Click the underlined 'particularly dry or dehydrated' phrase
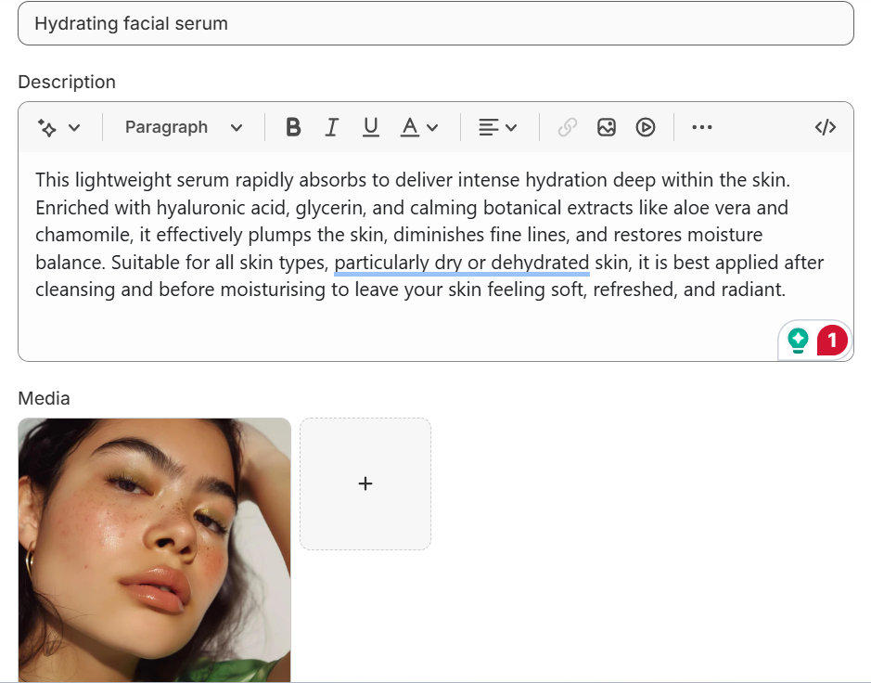 tap(461, 263)
